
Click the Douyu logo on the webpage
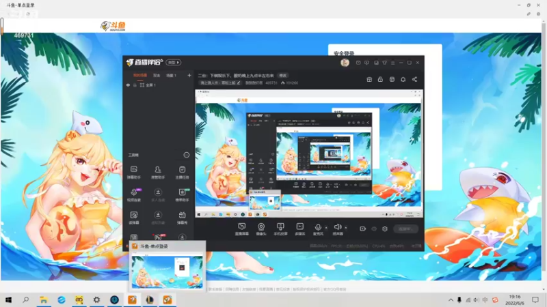coord(113,26)
